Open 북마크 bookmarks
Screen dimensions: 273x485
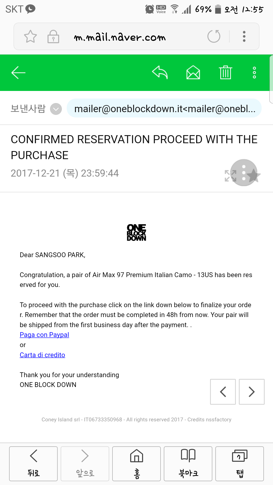point(188,464)
